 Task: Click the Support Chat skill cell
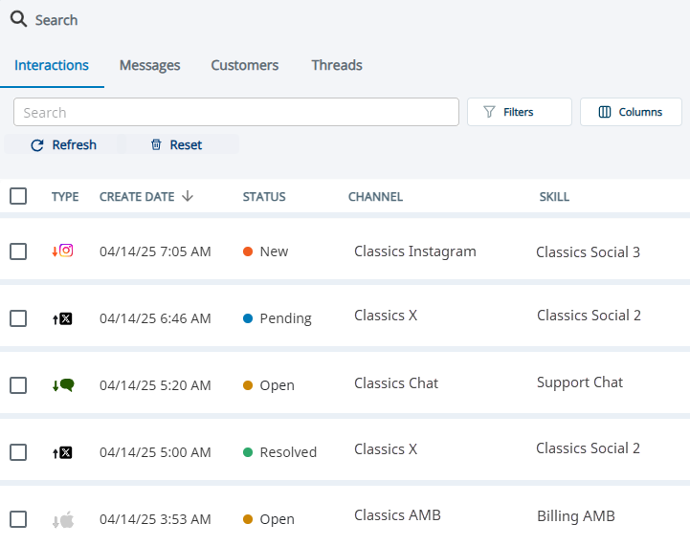pyautogui.click(x=580, y=382)
